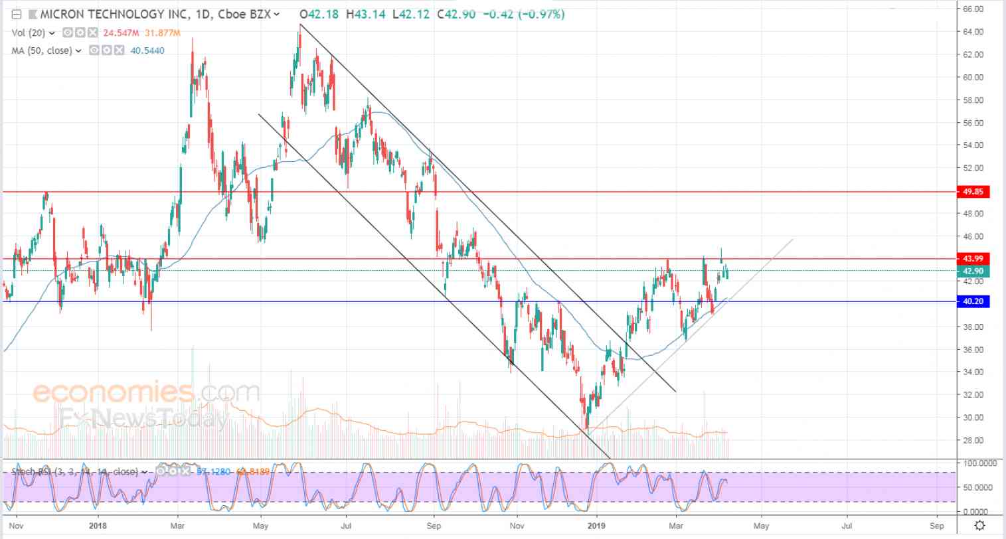Viewport: 1006px width, 539px height.
Task: Open settings for the MA (50, close) indicator
Action: point(106,50)
